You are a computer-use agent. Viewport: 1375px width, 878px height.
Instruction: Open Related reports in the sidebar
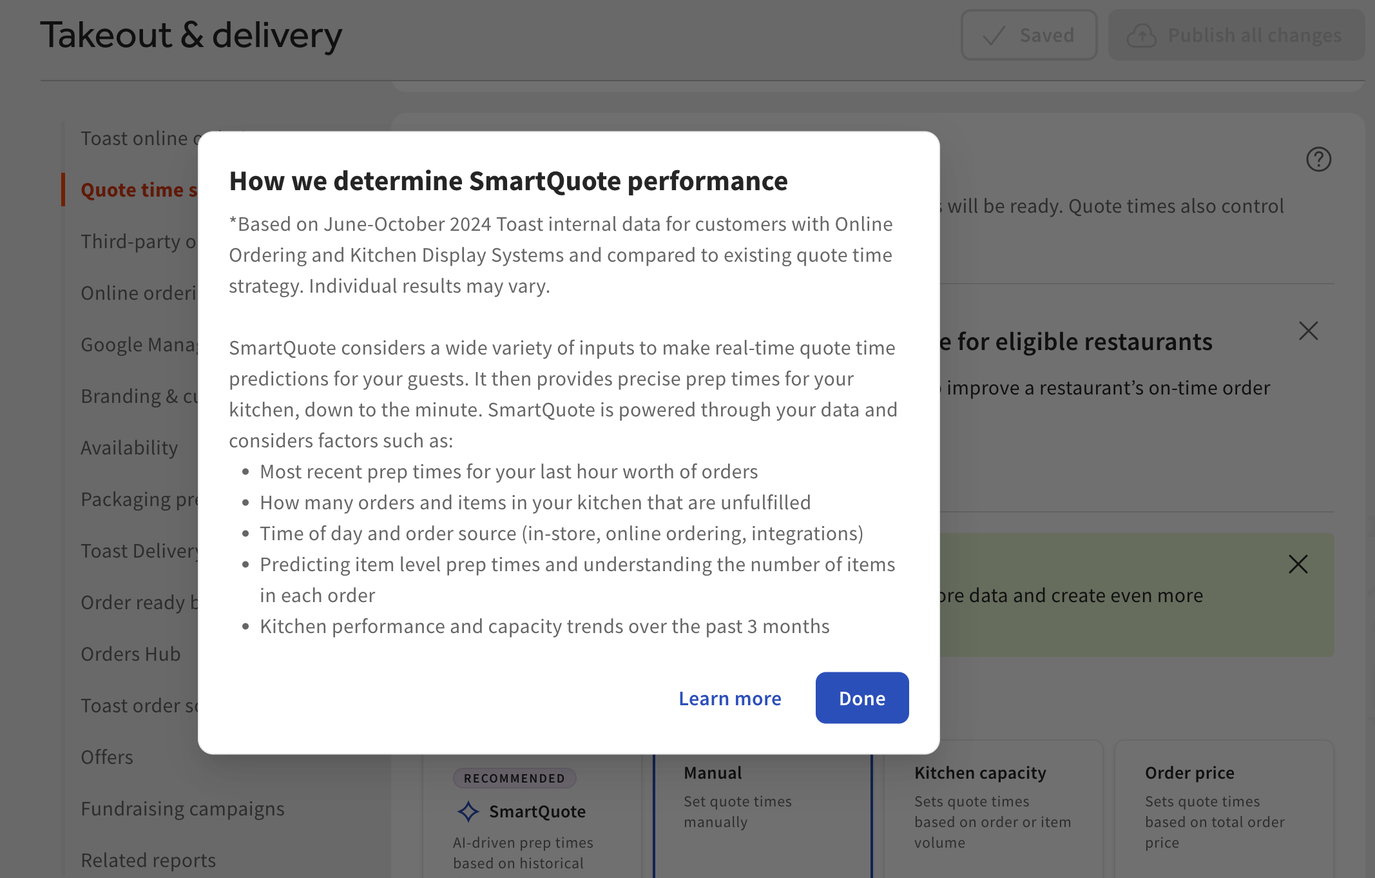coord(148,860)
